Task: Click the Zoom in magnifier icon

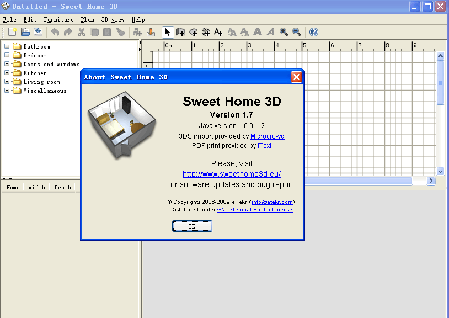Action: 284,32
